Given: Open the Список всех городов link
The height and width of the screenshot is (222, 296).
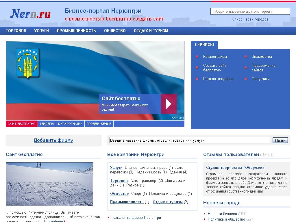Looking at the screenshot, I should (x=250, y=19).
